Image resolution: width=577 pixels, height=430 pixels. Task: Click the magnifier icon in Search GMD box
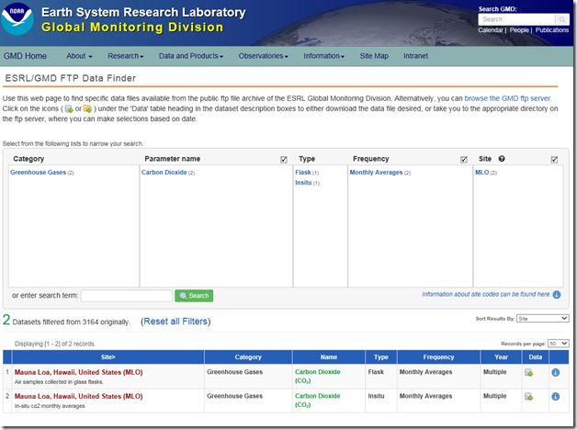click(562, 19)
